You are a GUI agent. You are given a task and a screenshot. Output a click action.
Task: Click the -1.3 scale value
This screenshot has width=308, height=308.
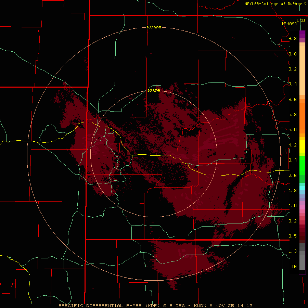click(291, 251)
